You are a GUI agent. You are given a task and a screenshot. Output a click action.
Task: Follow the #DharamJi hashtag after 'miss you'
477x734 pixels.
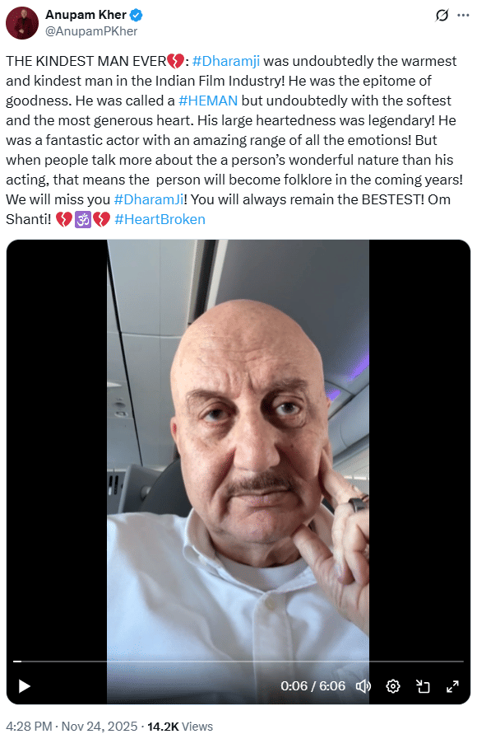click(x=149, y=199)
